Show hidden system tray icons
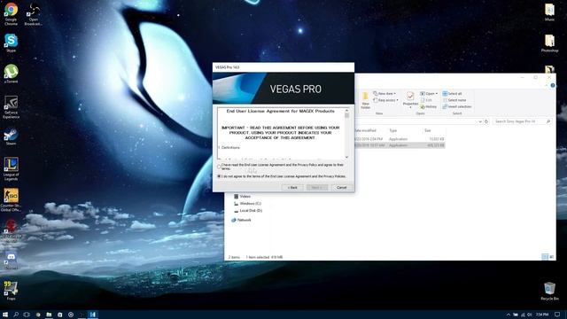The image size is (567, 319). 508,315
